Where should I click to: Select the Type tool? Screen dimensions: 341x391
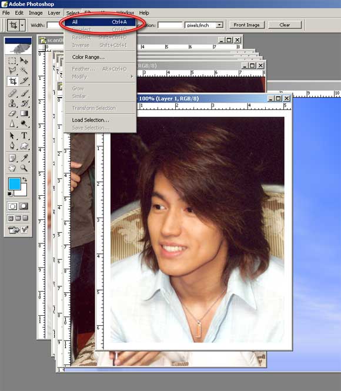24,136
